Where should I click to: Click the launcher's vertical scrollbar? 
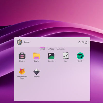pyautogui.click(x=90, y=75)
